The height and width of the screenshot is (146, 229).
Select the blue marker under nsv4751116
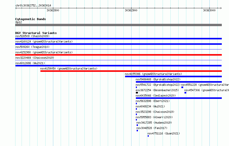(x=148, y=136)
